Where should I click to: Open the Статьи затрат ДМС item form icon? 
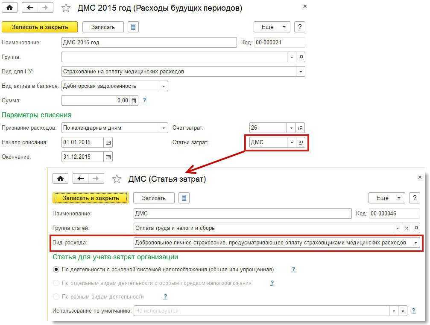click(301, 142)
